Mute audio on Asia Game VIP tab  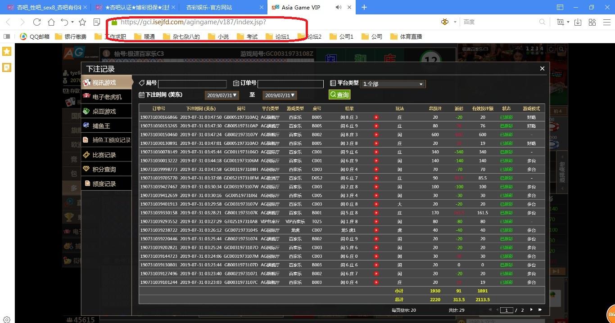339,7
